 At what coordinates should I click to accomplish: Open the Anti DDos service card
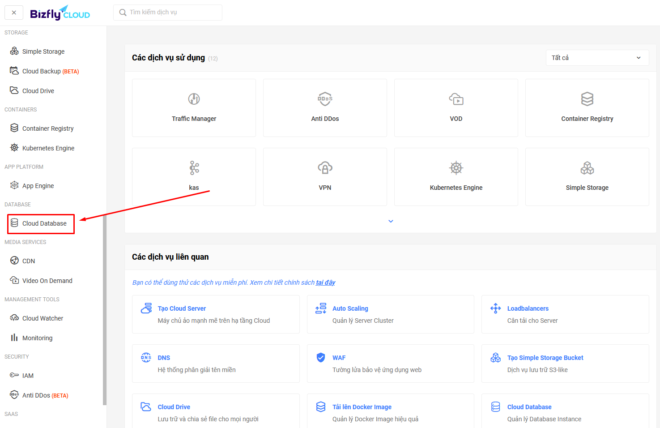(325, 108)
